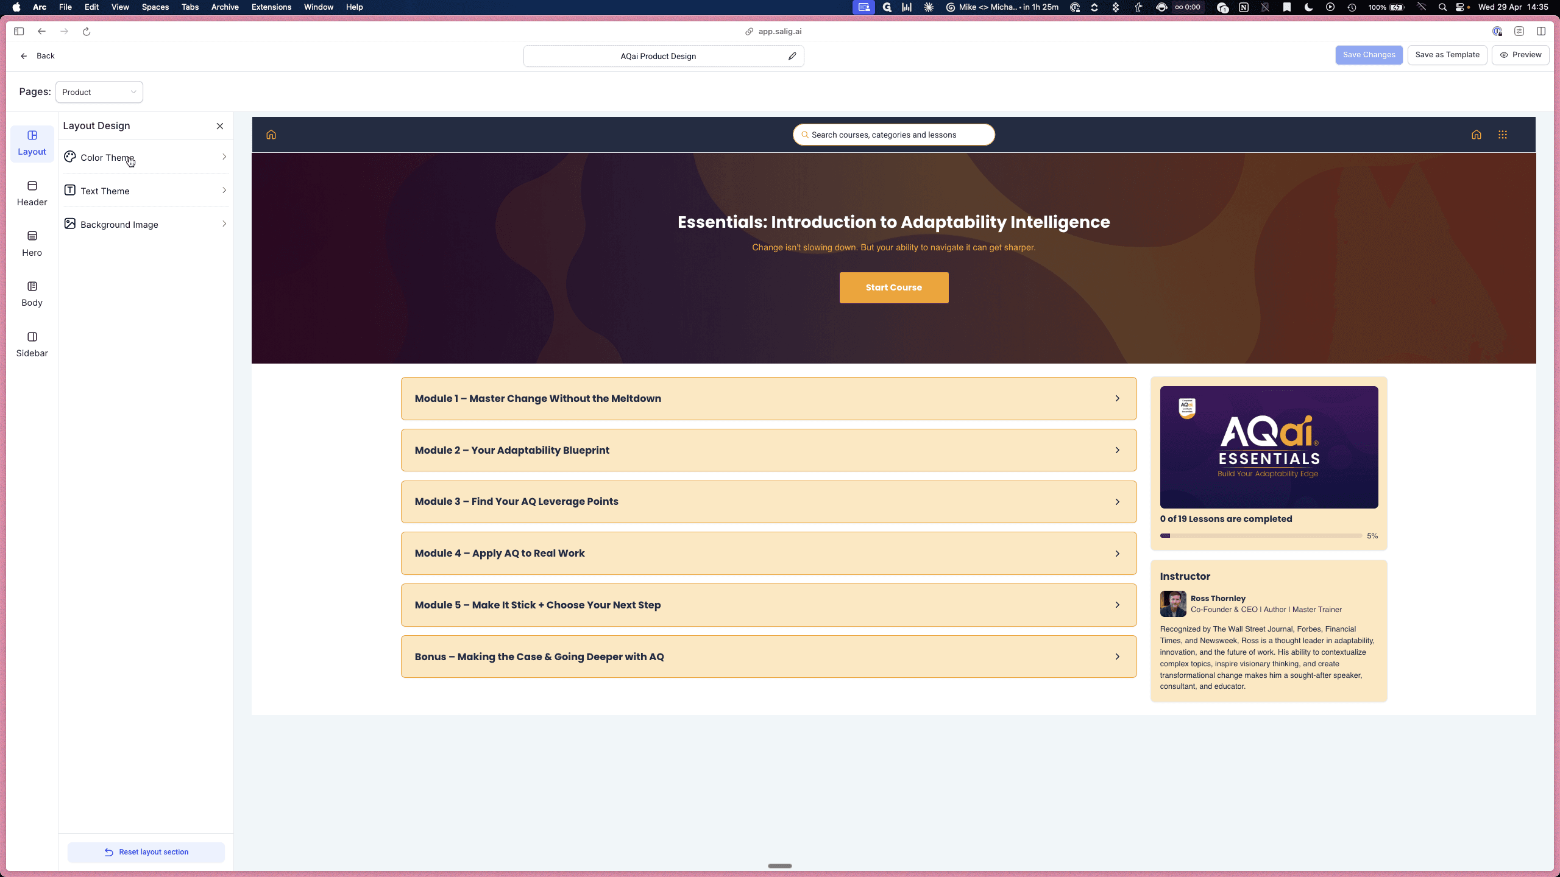Click Reset layout section

[x=146, y=852]
